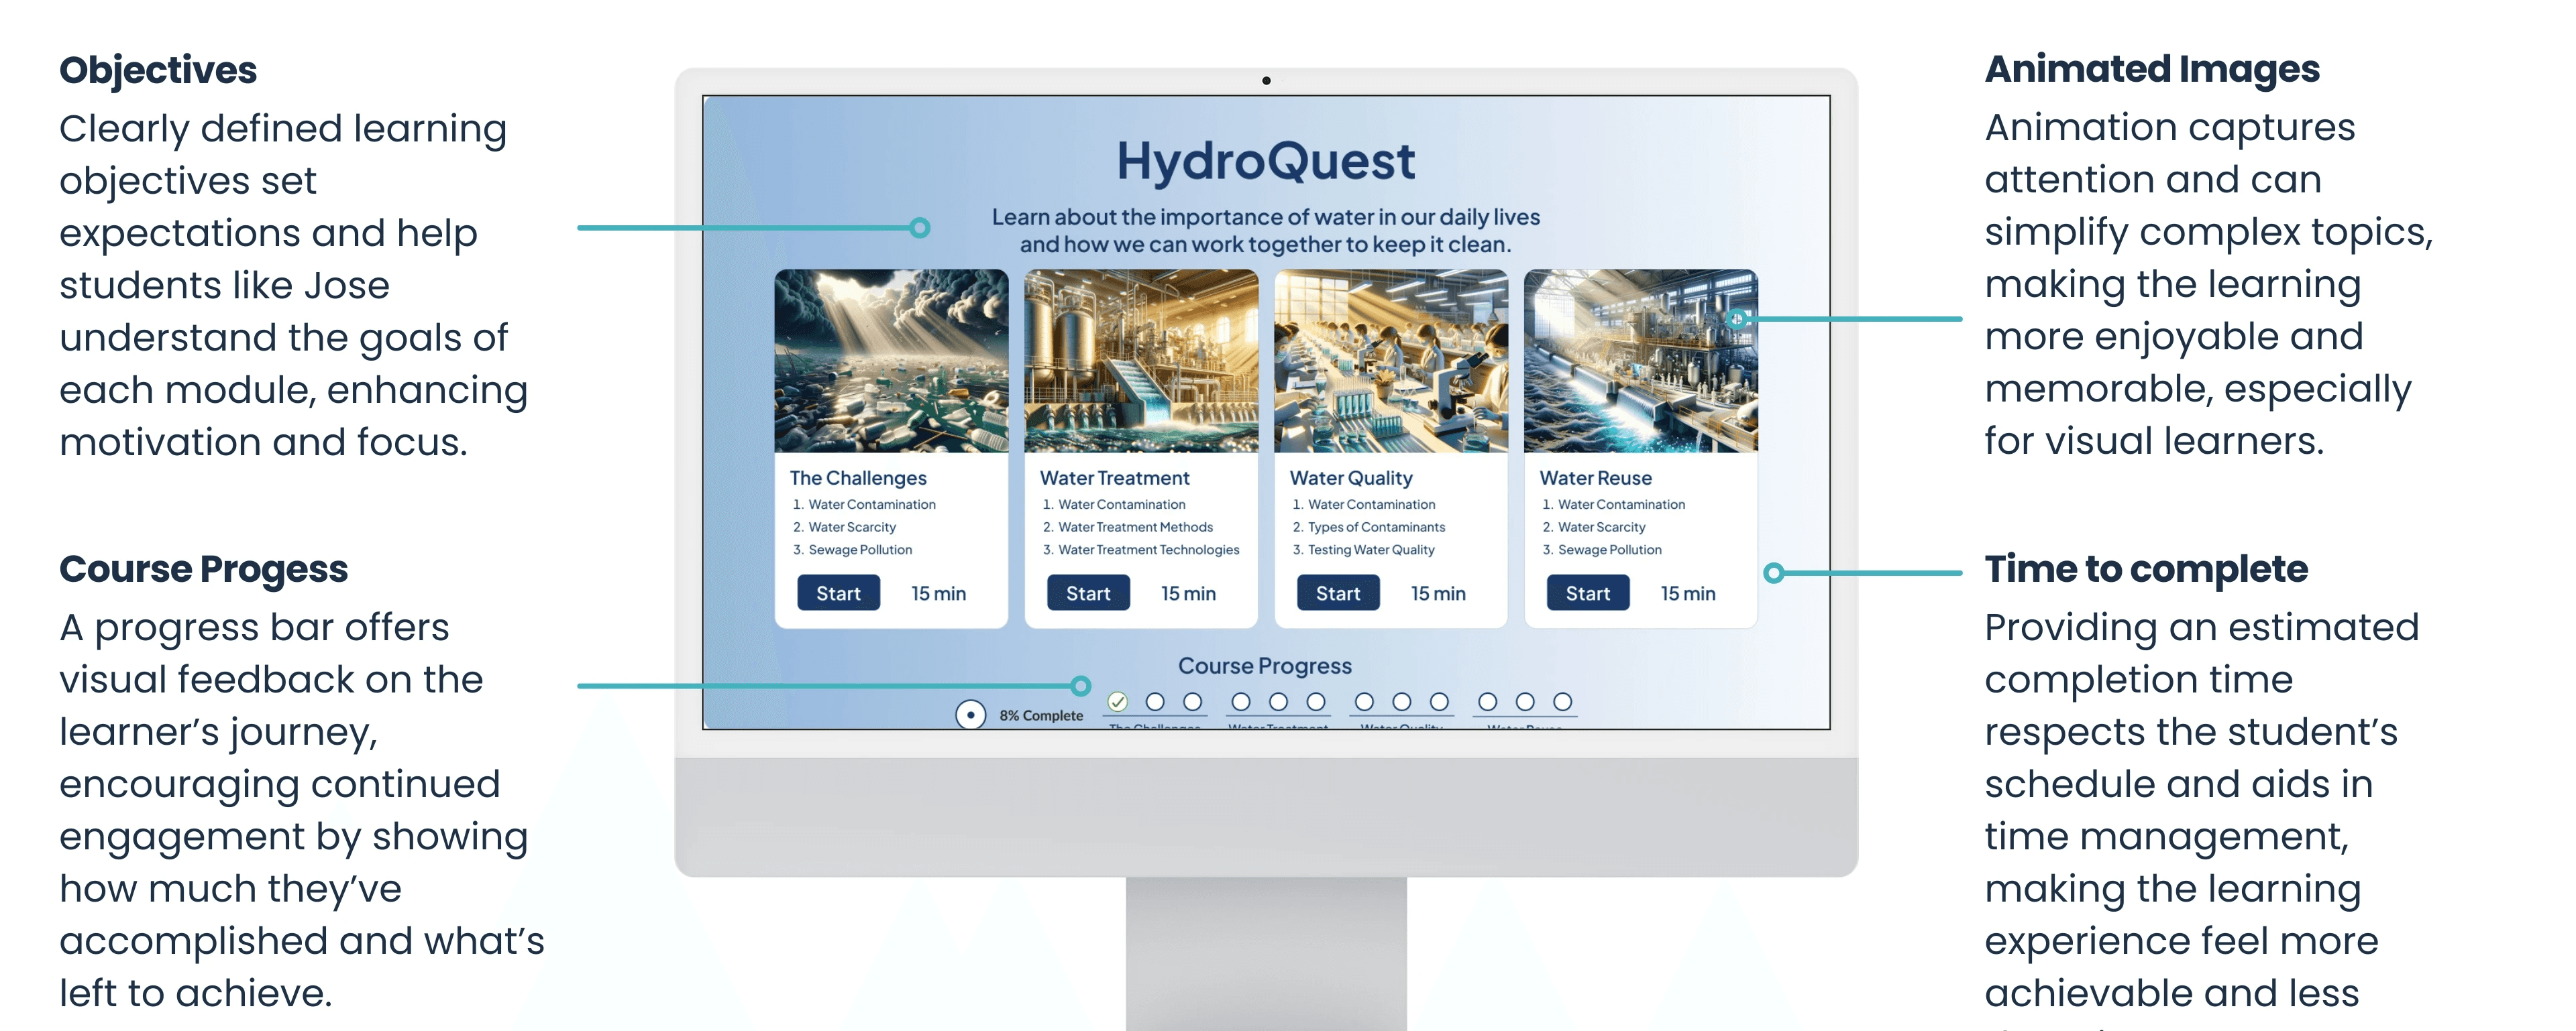Select the last step circle of Water Reuse progress
The height and width of the screenshot is (1031, 2576).
tap(1563, 703)
